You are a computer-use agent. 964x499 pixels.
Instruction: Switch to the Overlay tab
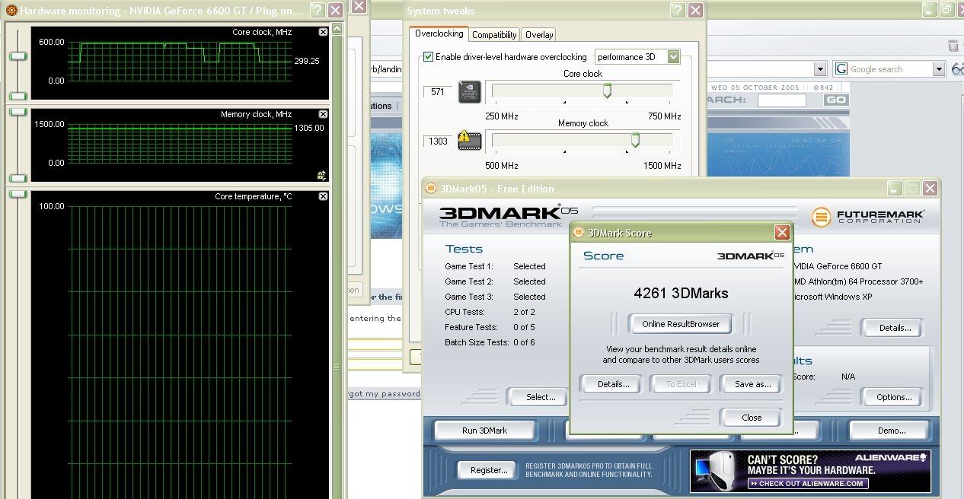coord(539,35)
